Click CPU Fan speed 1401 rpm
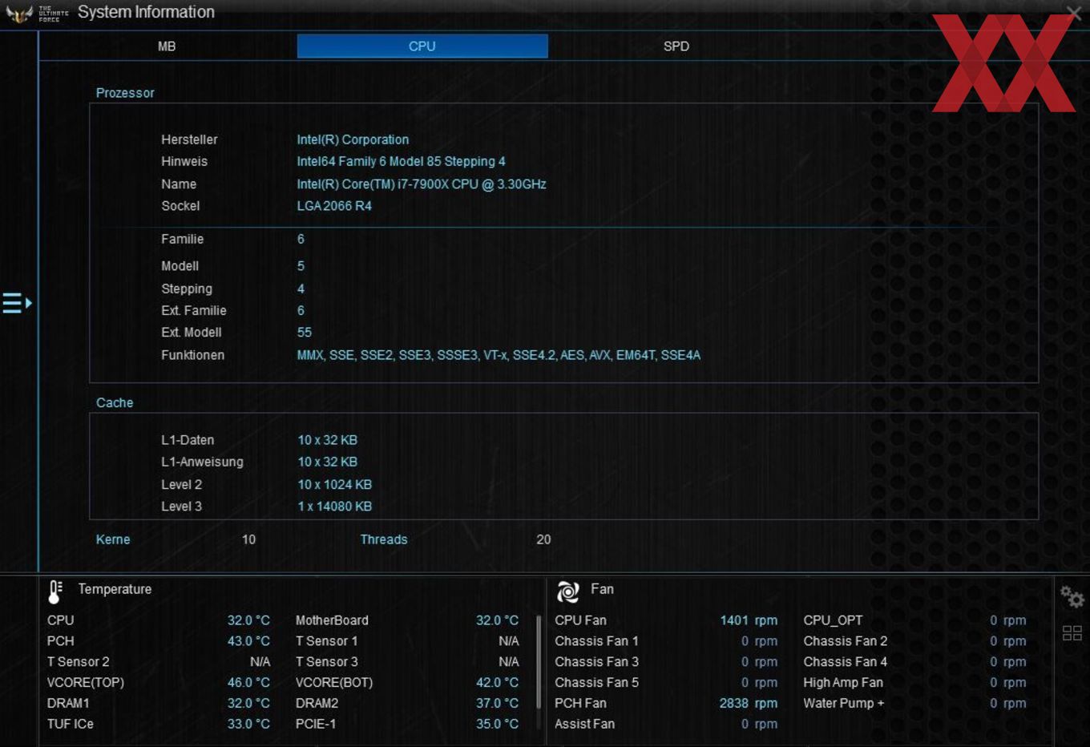Screen dimensions: 1090x747 tap(749, 620)
